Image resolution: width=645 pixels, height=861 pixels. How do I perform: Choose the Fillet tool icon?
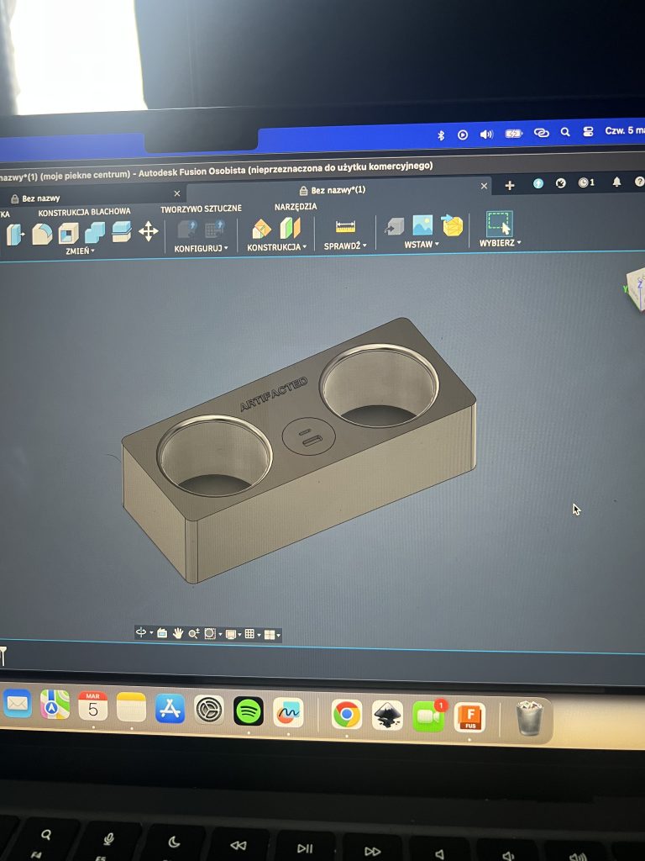click(42, 234)
